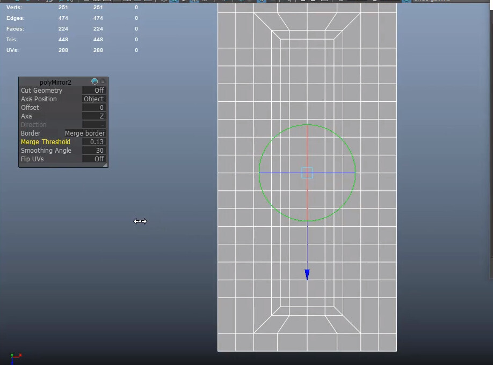Open the polyMirror2 item options menu icon

(103, 81)
